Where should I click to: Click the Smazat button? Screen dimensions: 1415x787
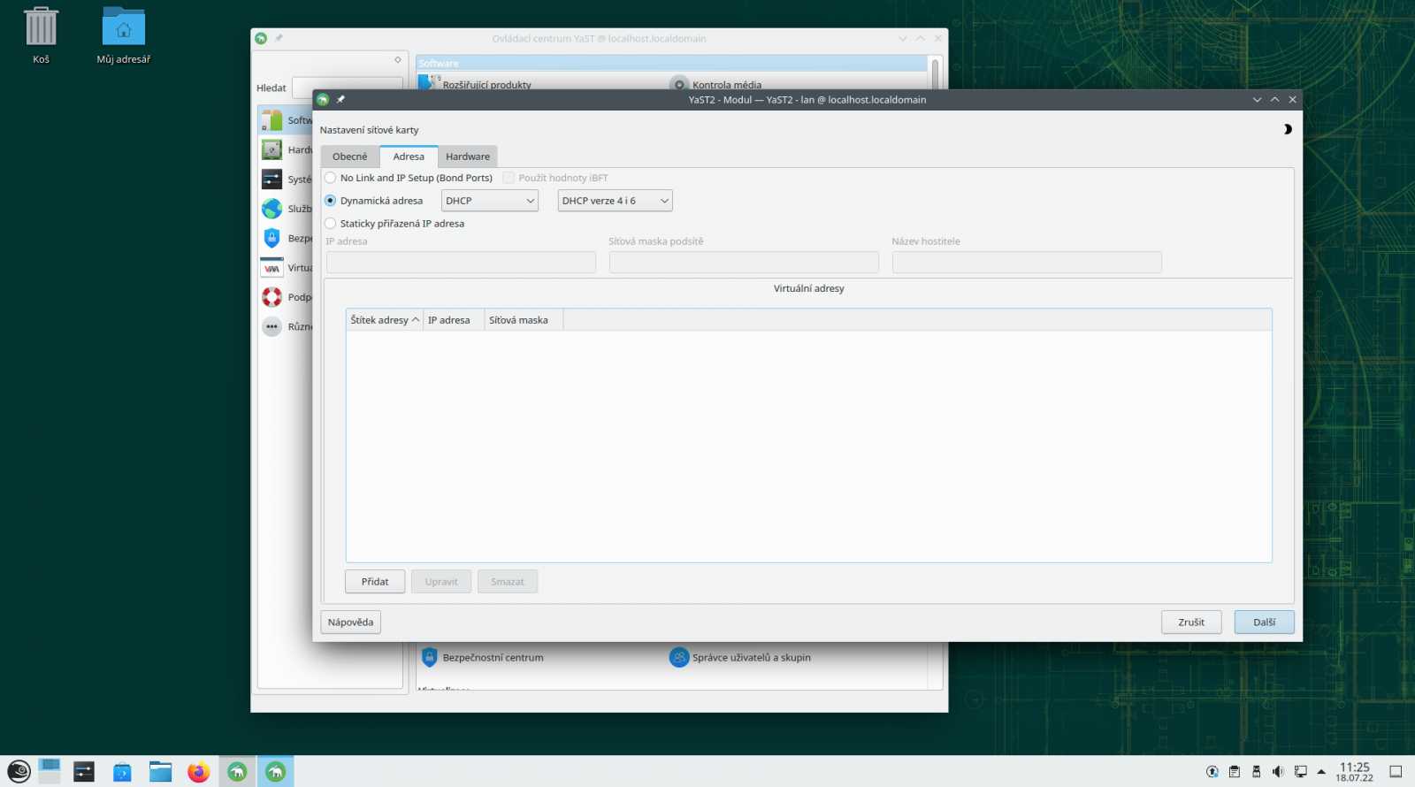tap(508, 582)
